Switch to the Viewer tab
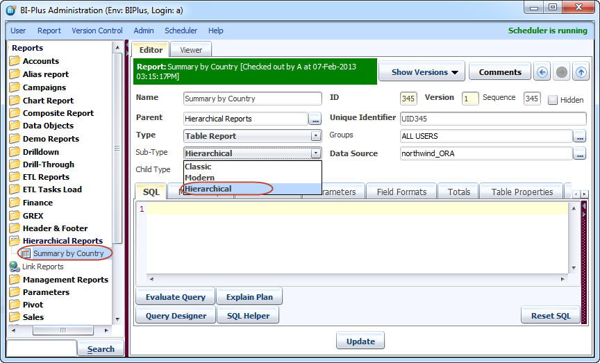 click(x=191, y=50)
